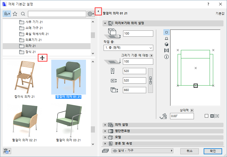The height and width of the screenshot is (157, 227).
Task: Switch preview to picture view icon
Action: pyautogui.click(x=167, y=51)
